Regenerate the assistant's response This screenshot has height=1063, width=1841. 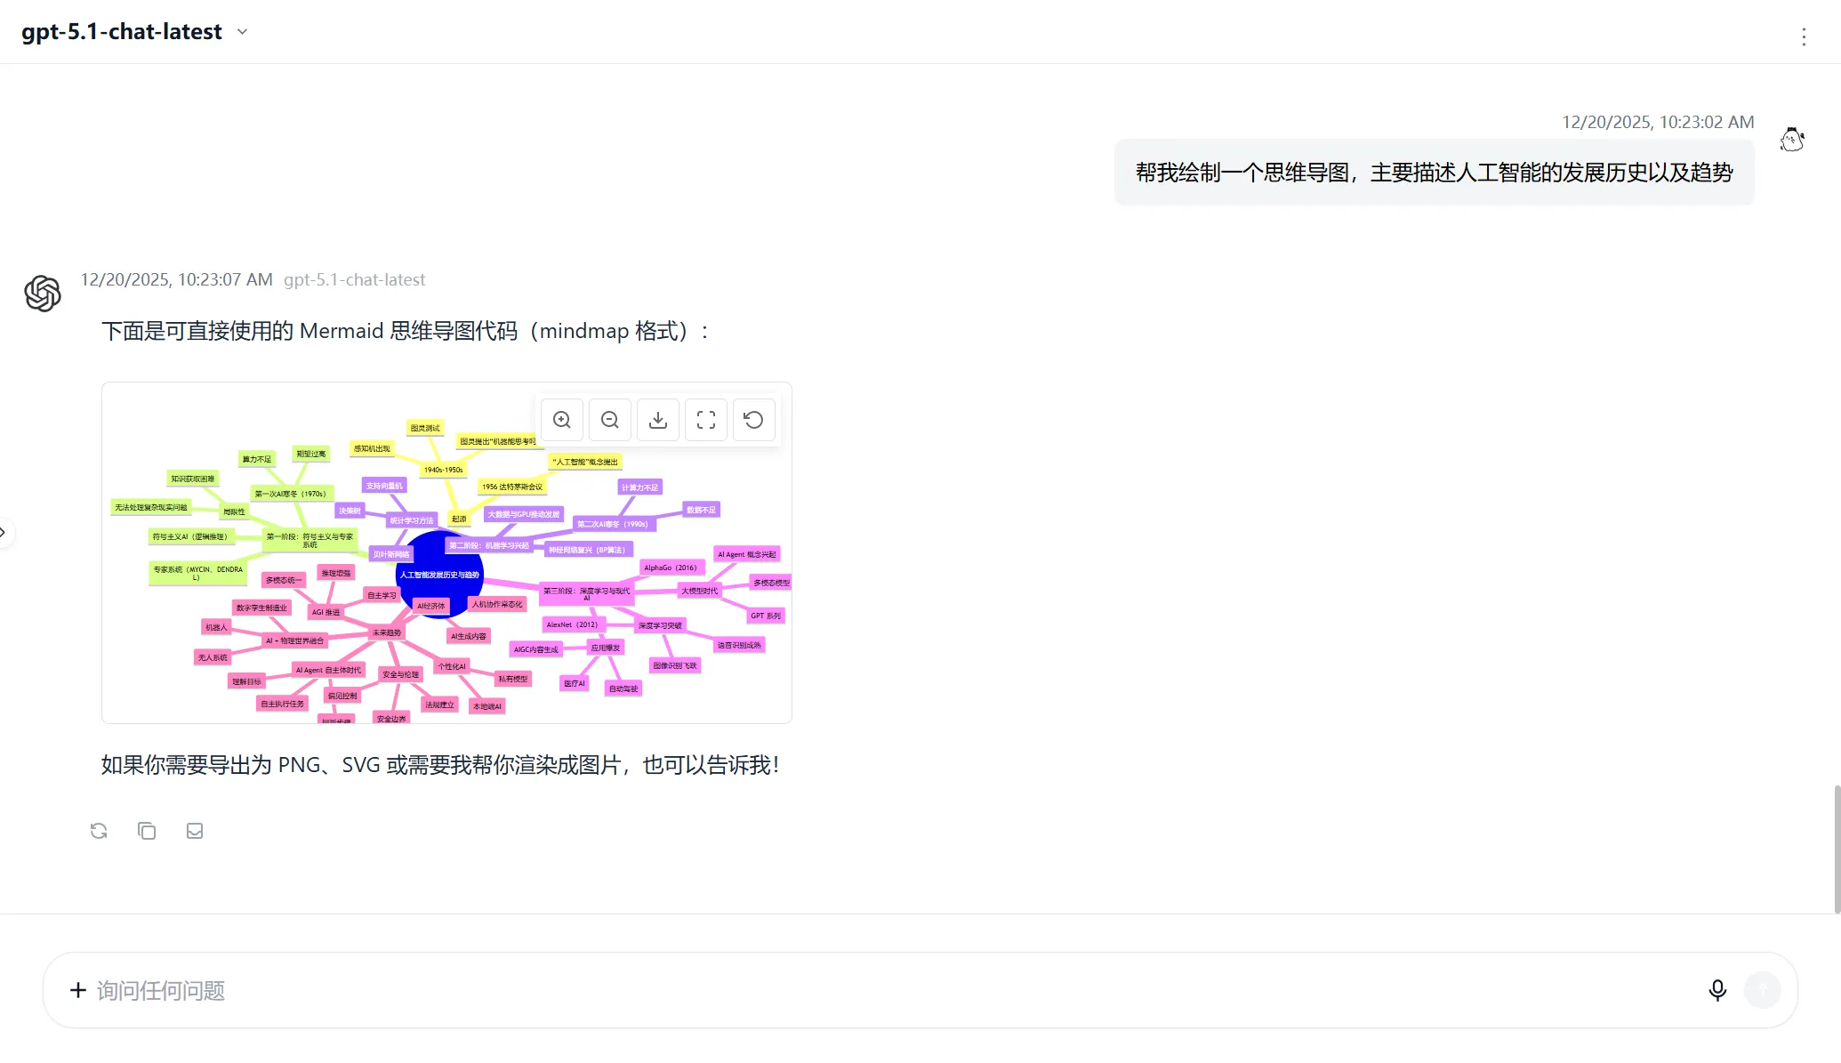click(99, 830)
